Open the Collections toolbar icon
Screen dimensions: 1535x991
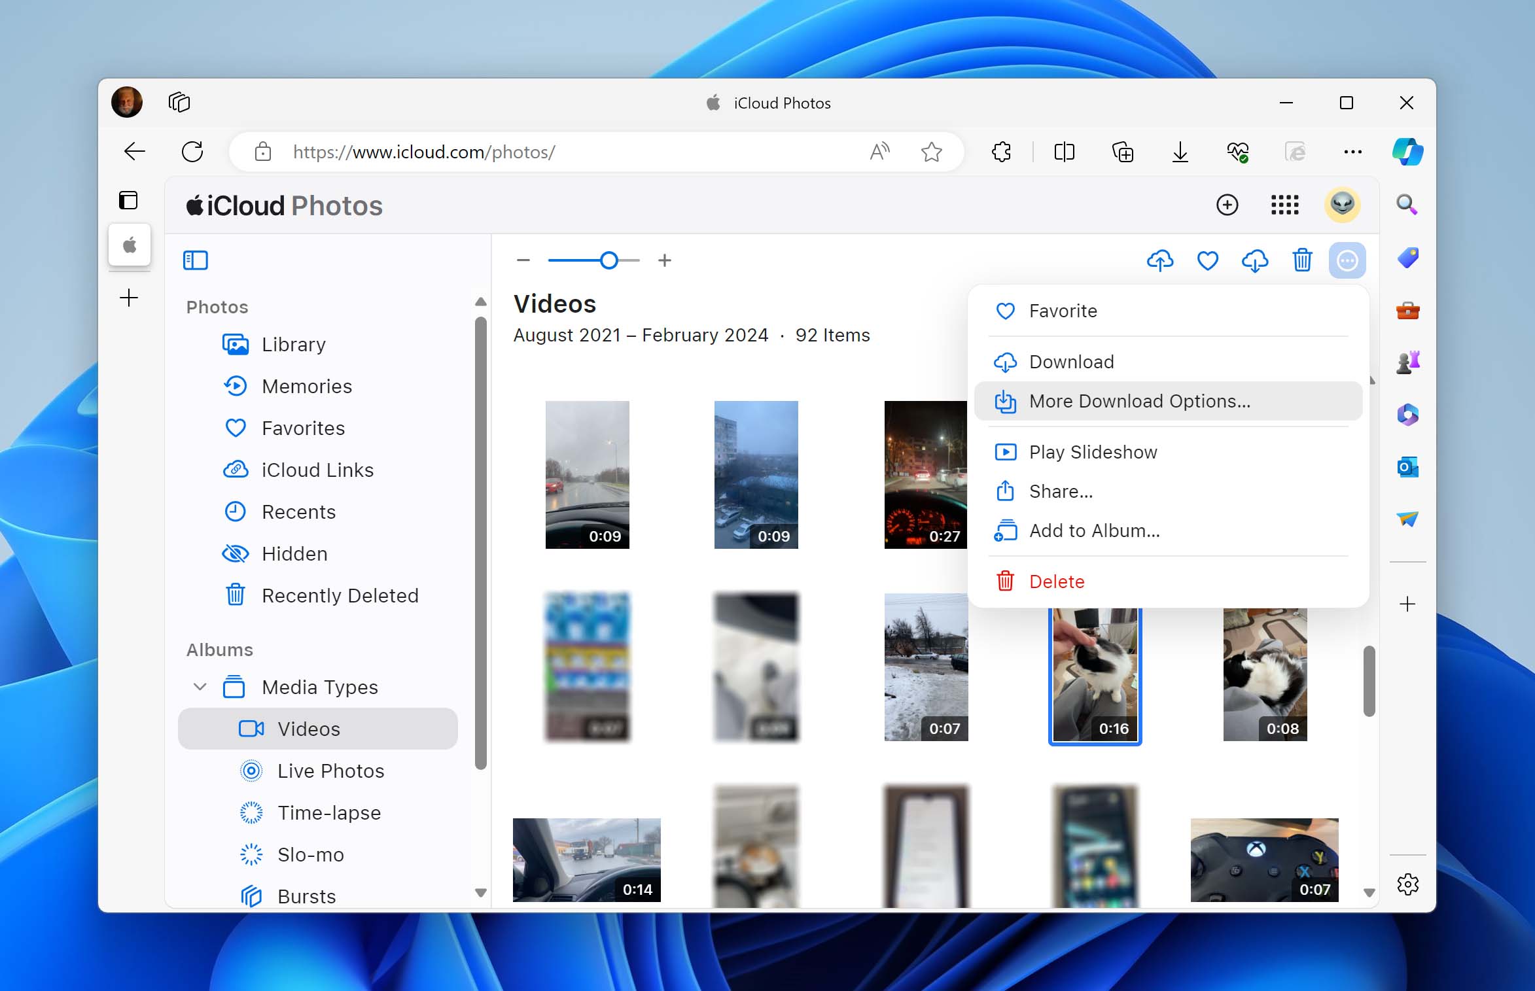[x=1123, y=152]
